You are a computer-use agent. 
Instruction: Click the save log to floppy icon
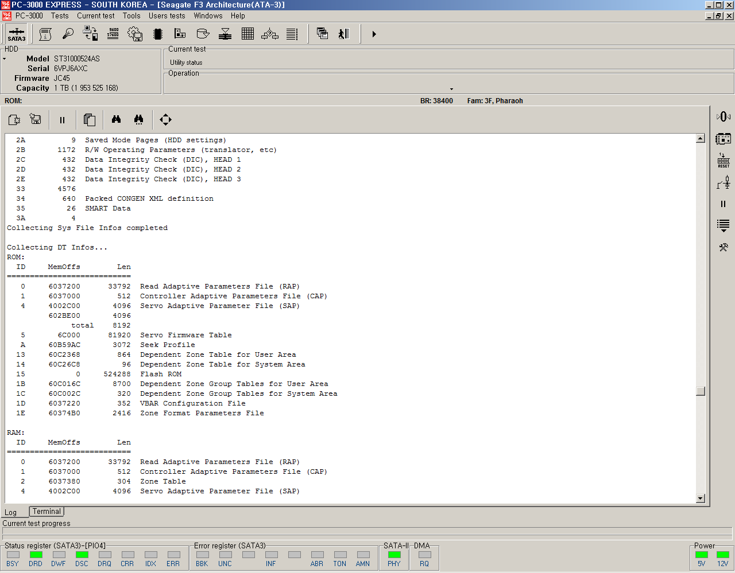point(36,119)
